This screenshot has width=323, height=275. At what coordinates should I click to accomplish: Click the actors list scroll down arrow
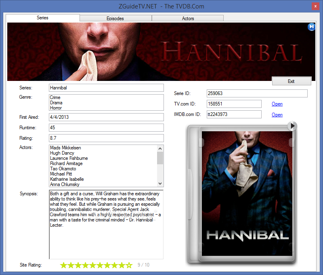pyautogui.click(x=160, y=184)
